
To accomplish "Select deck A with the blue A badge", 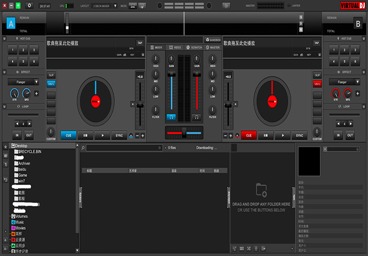I will tap(11, 24).
